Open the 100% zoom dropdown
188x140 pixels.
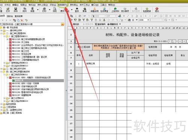tap(148, 20)
